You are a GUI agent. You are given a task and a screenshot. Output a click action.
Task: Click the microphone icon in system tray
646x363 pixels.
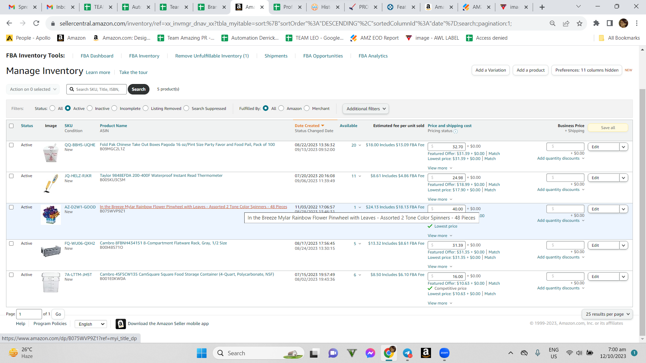click(x=538, y=353)
